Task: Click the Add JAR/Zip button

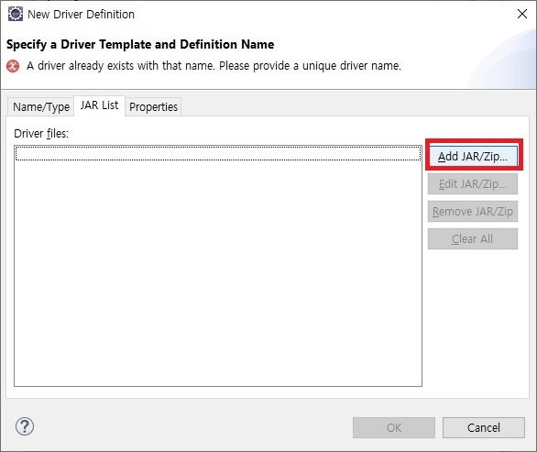Action: pos(473,156)
